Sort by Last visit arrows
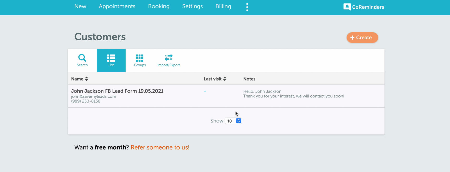Image resolution: width=450 pixels, height=172 pixels. [x=225, y=79]
